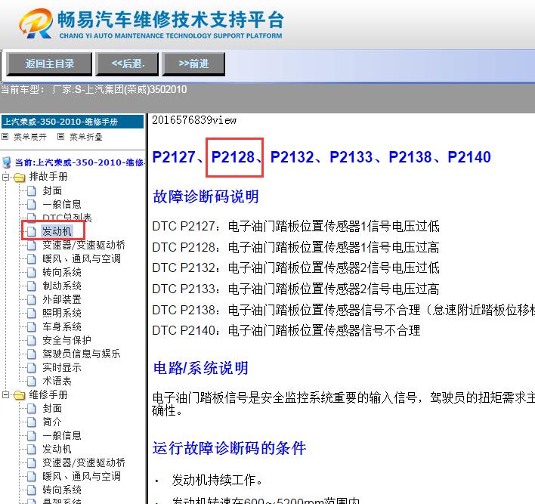The image size is (535, 504).
Task: Click page icon next to 简介
Action: click(x=32, y=422)
